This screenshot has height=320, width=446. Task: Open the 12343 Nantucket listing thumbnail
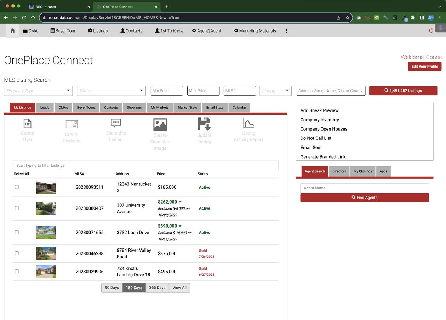(46, 187)
